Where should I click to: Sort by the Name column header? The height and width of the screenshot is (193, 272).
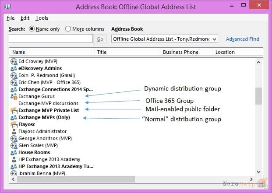pos(52,52)
